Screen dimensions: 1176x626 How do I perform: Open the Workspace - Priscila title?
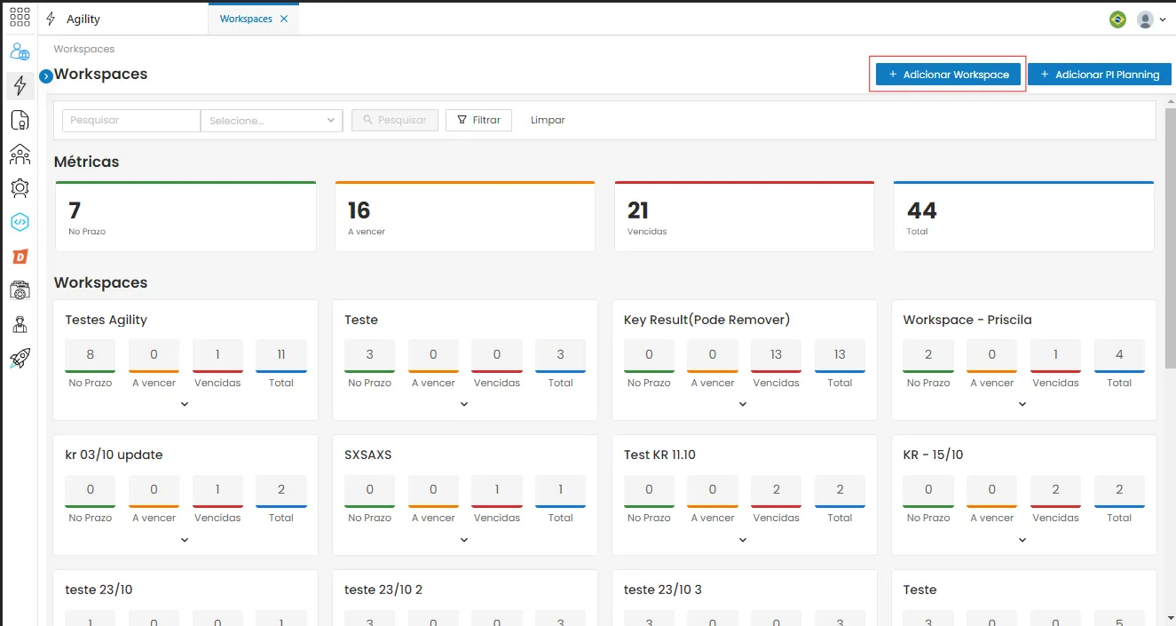967,320
